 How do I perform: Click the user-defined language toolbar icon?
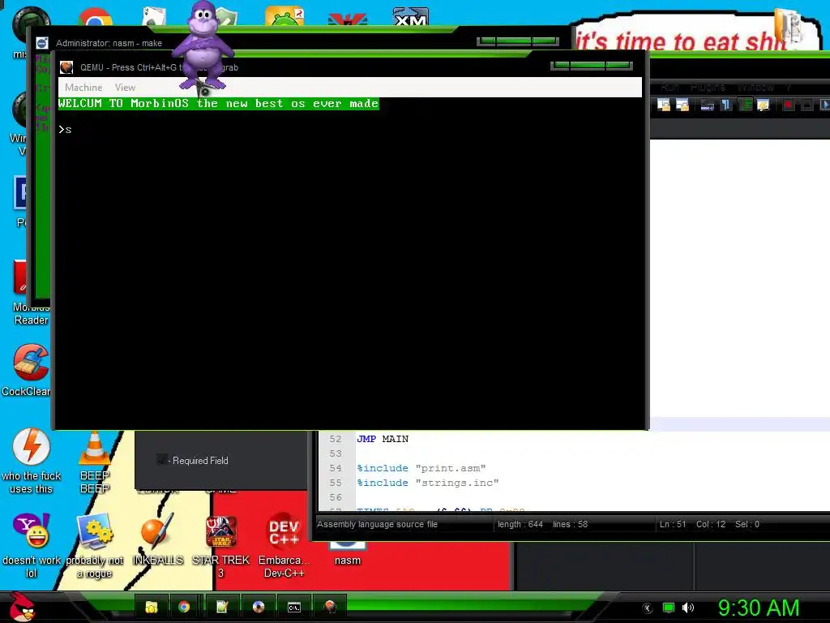(763, 105)
